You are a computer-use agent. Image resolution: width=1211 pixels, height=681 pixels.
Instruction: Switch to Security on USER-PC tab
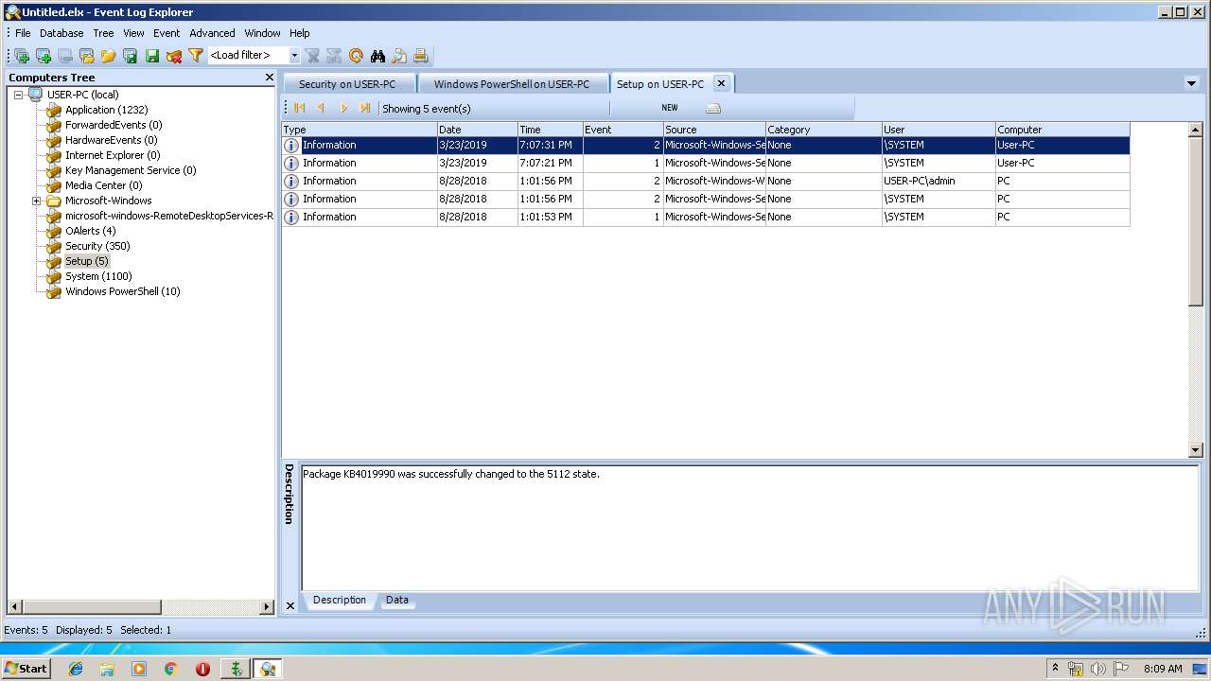(347, 84)
